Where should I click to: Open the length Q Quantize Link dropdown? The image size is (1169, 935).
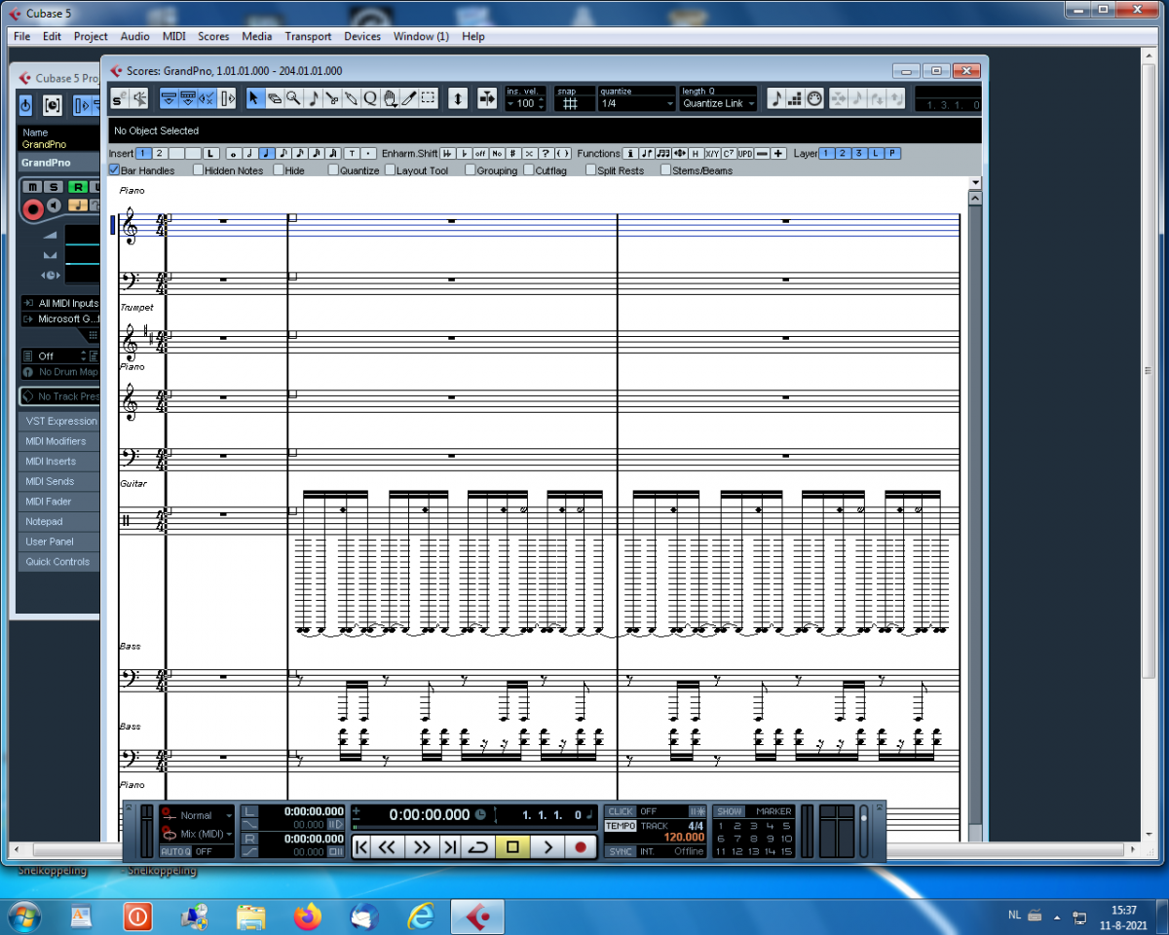(x=718, y=103)
